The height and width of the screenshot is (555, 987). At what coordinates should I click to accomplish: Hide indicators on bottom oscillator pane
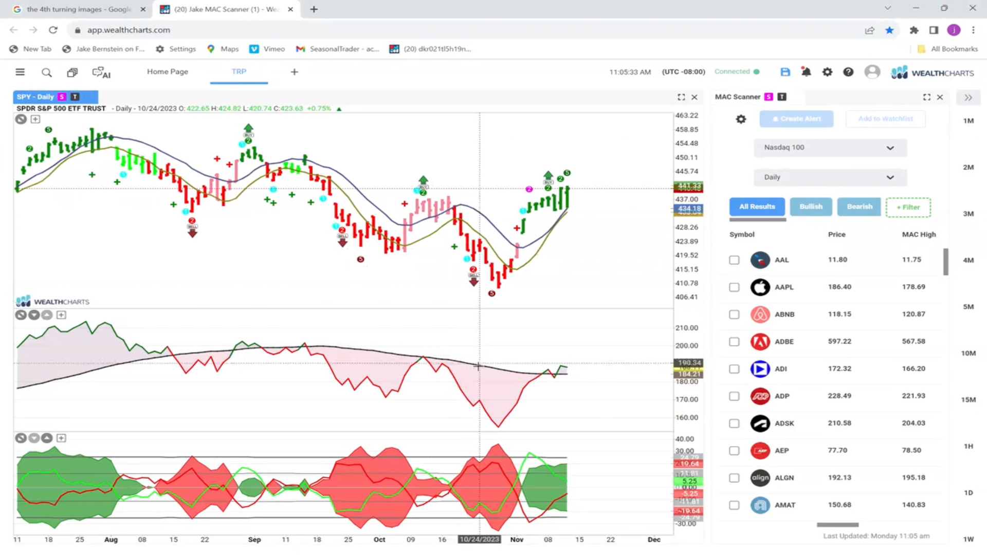point(21,438)
